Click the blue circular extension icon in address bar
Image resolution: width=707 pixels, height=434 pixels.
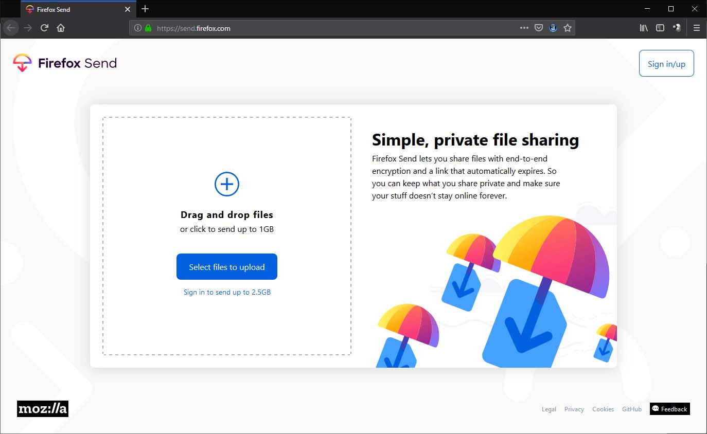click(x=553, y=28)
